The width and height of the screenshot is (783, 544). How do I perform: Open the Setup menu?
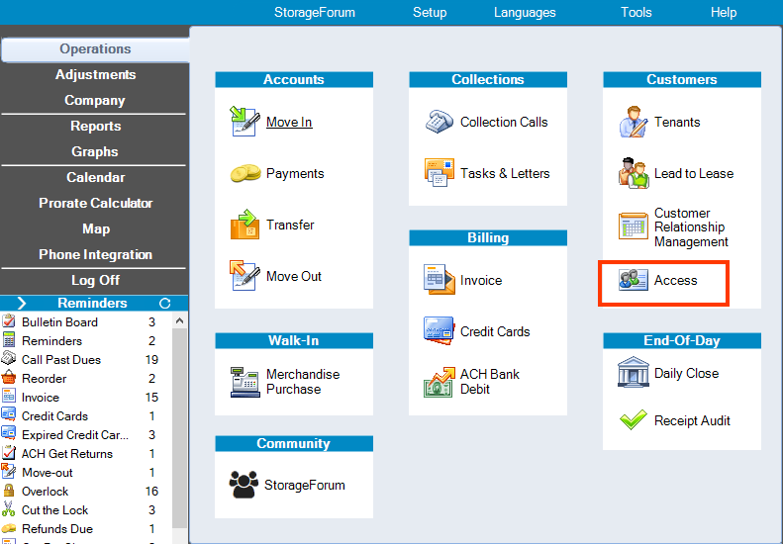point(430,13)
